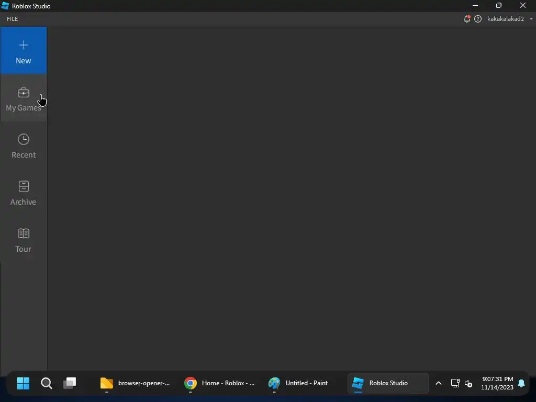Minimize the Roblox Studio window
The image size is (536, 402).
[475, 5]
